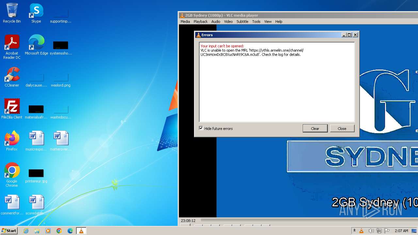Open Microsoft Edge desktop shortcut
The height and width of the screenshot is (235, 418).
click(36, 45)
